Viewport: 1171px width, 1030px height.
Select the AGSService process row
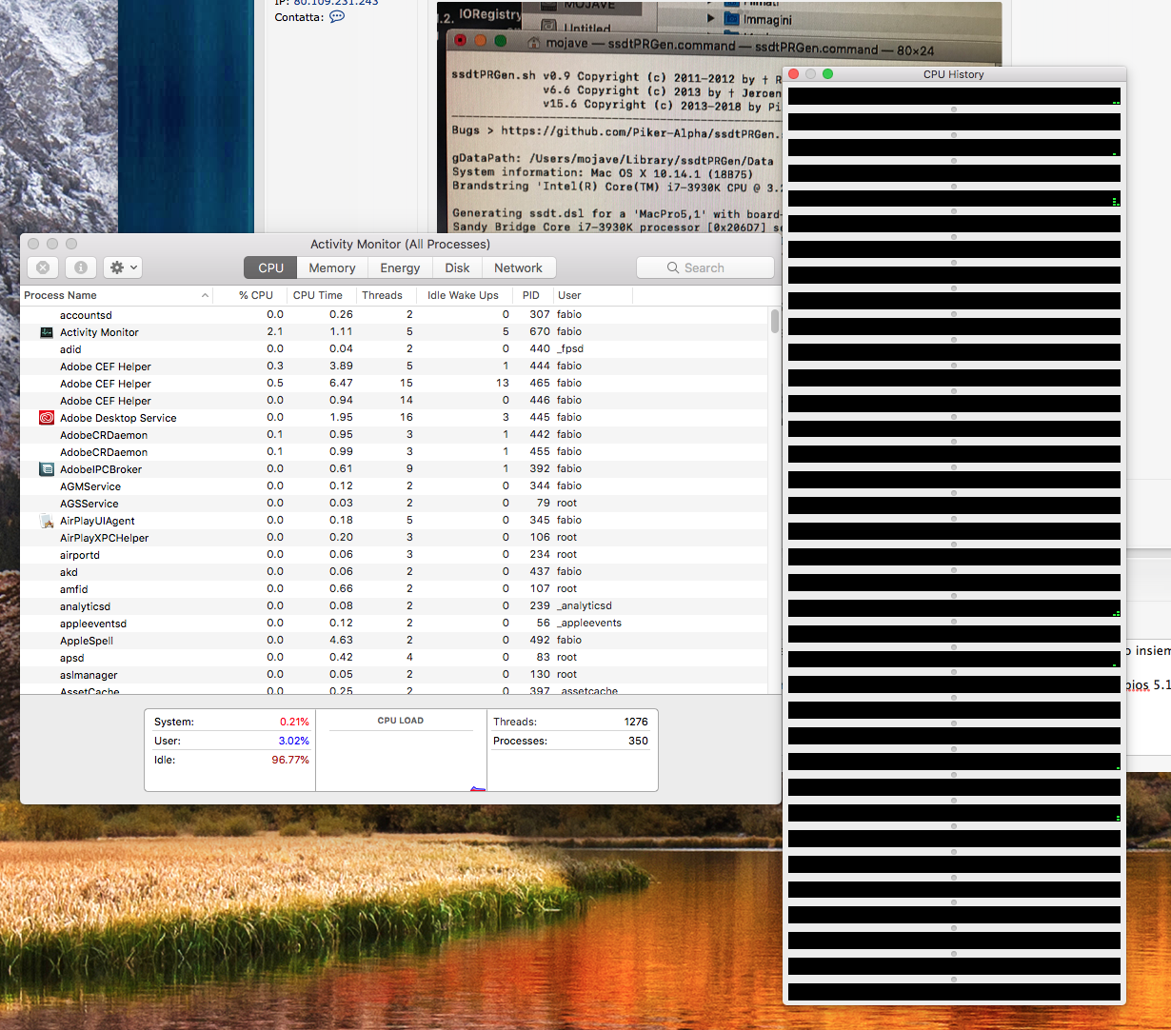394,504
